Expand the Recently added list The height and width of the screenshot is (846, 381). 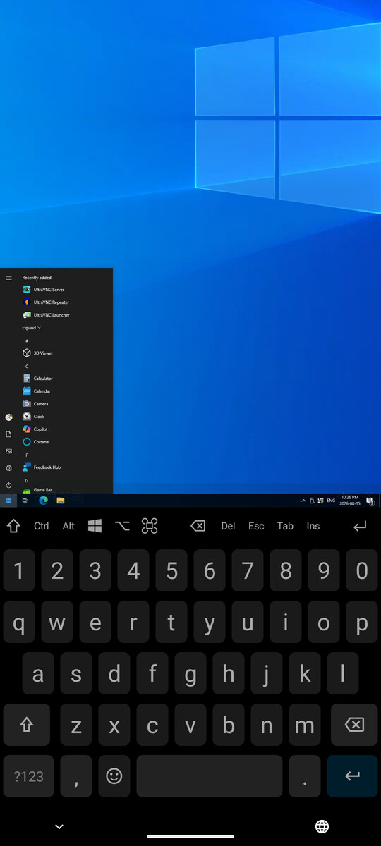[32, 328]
